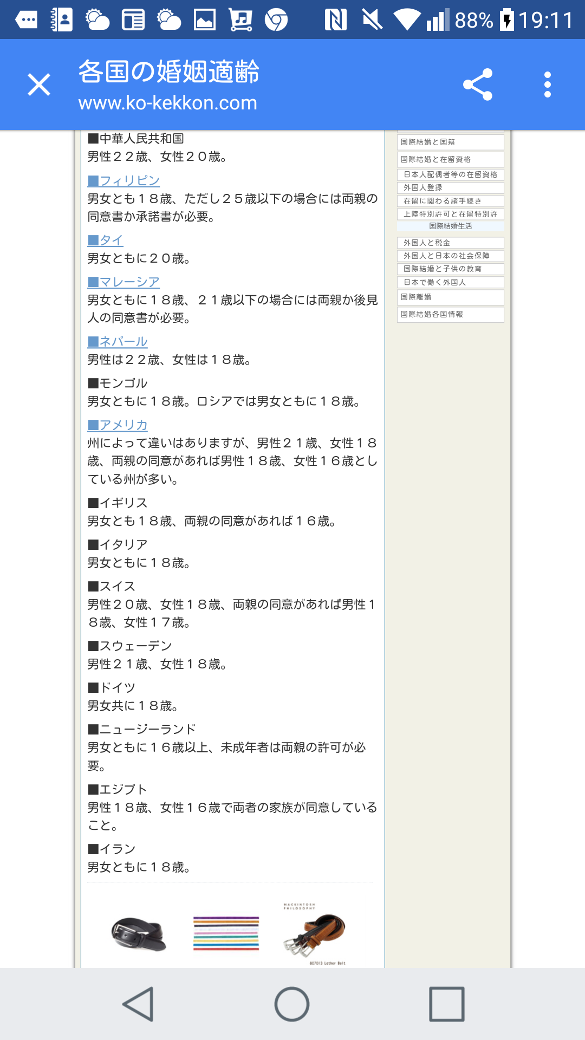The width and height of the screenshot is (585, 1040).
Task: Tap the ■イタリア heading
Action: click(118, 544)
